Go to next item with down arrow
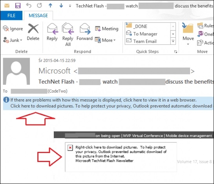214x184 pixels. click(61, 5)
